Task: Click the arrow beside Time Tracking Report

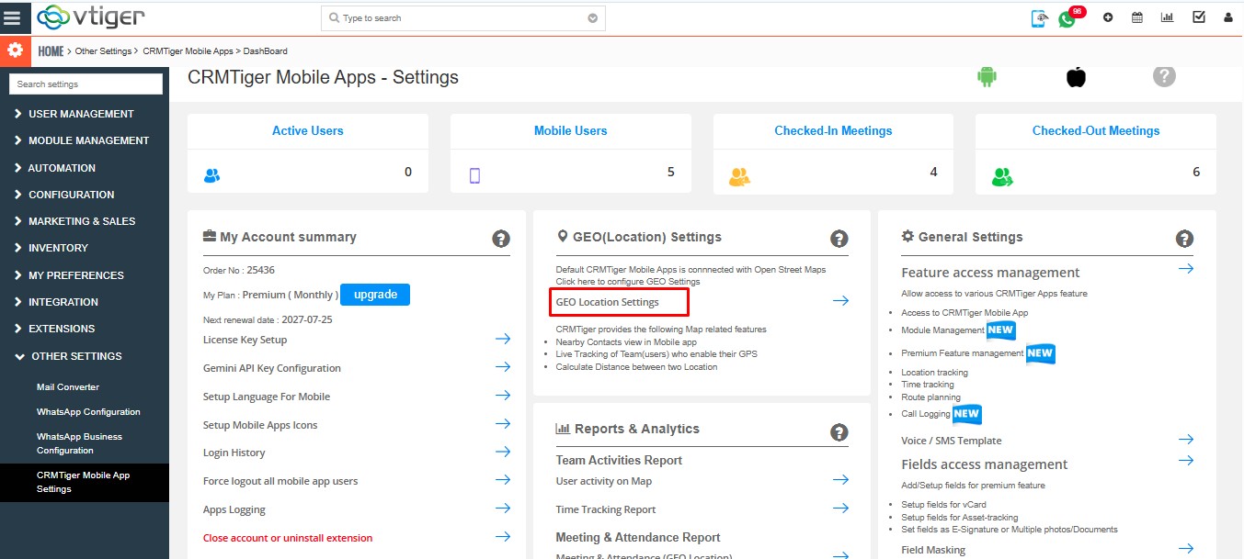Action: pyautogui.click(x=840, y=509)
